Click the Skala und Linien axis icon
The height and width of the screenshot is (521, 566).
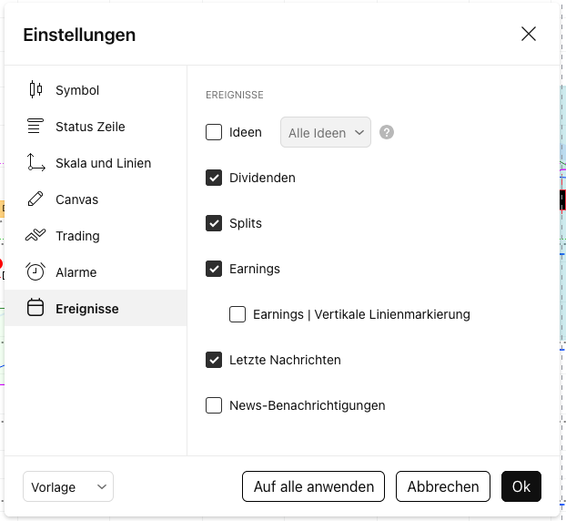pyautogui.click(x=35, y=163)
